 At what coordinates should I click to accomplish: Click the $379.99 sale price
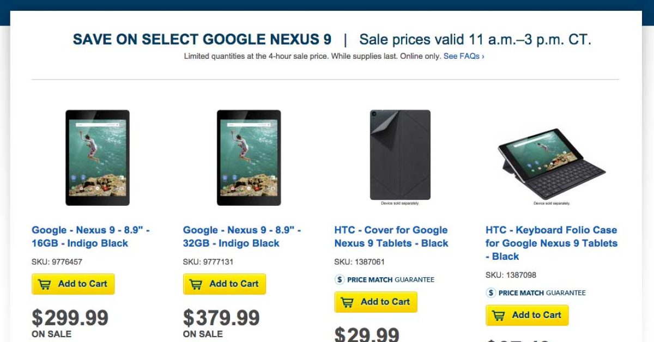pyautogui.click(x=221, y=317)
